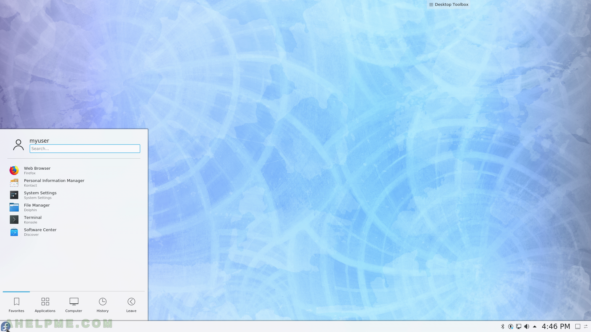Open the Desktop Toolbox button

(x=448, y=4)
